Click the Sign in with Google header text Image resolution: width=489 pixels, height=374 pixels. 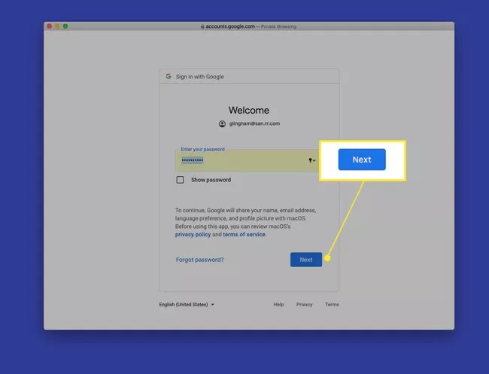[x=199, y=77]
